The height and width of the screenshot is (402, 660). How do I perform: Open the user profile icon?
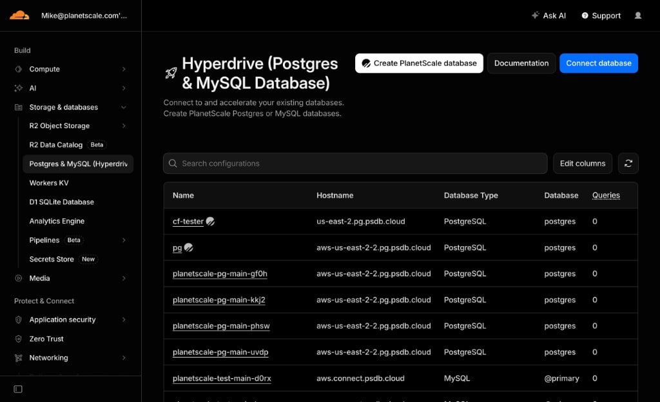[x=638, y=15]
